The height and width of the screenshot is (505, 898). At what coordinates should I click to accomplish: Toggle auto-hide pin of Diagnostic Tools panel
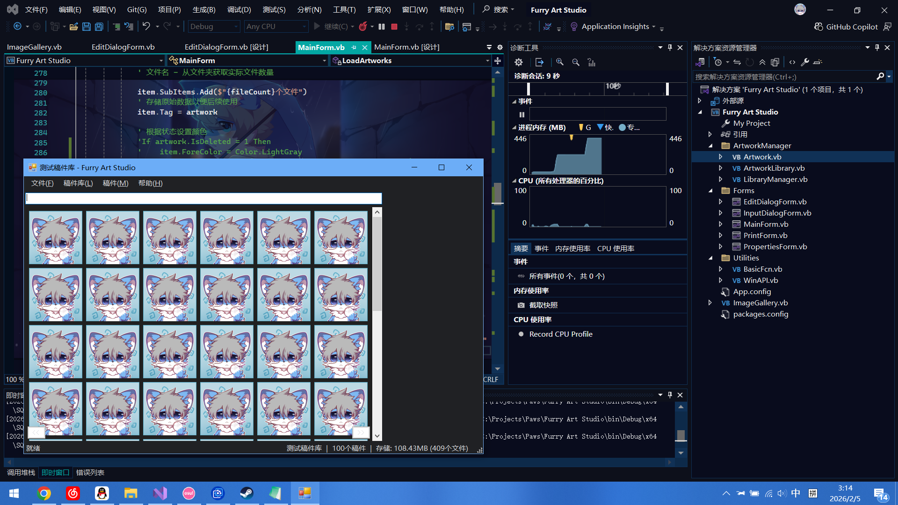pyautogui.click(x=670, y=48)
